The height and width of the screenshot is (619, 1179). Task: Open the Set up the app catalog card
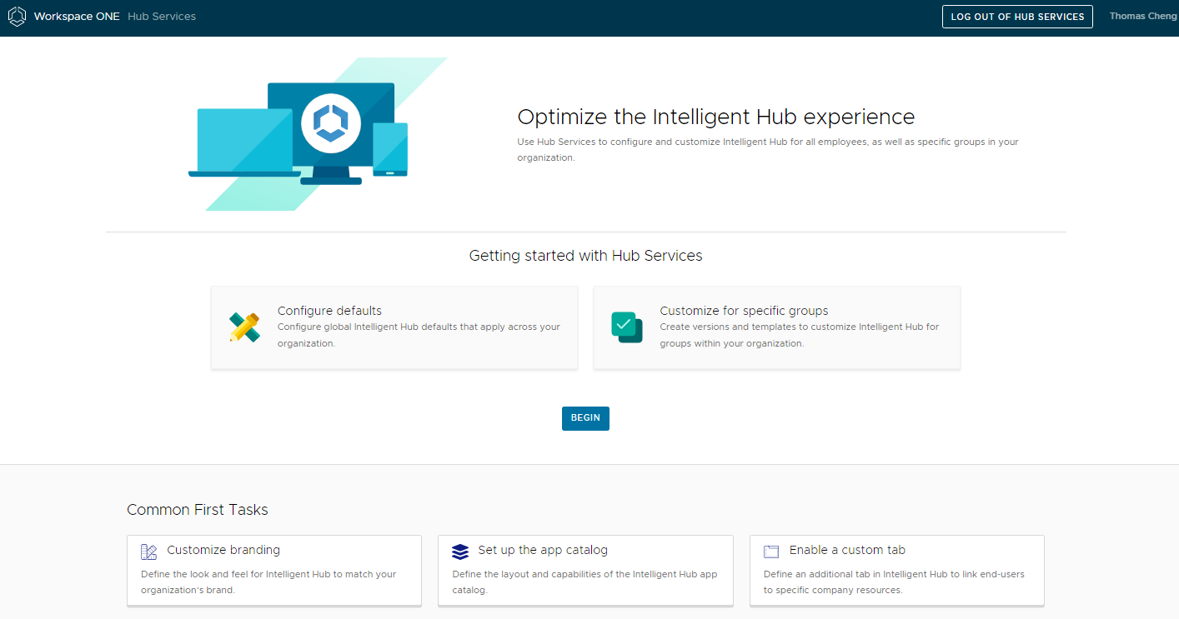585,570
